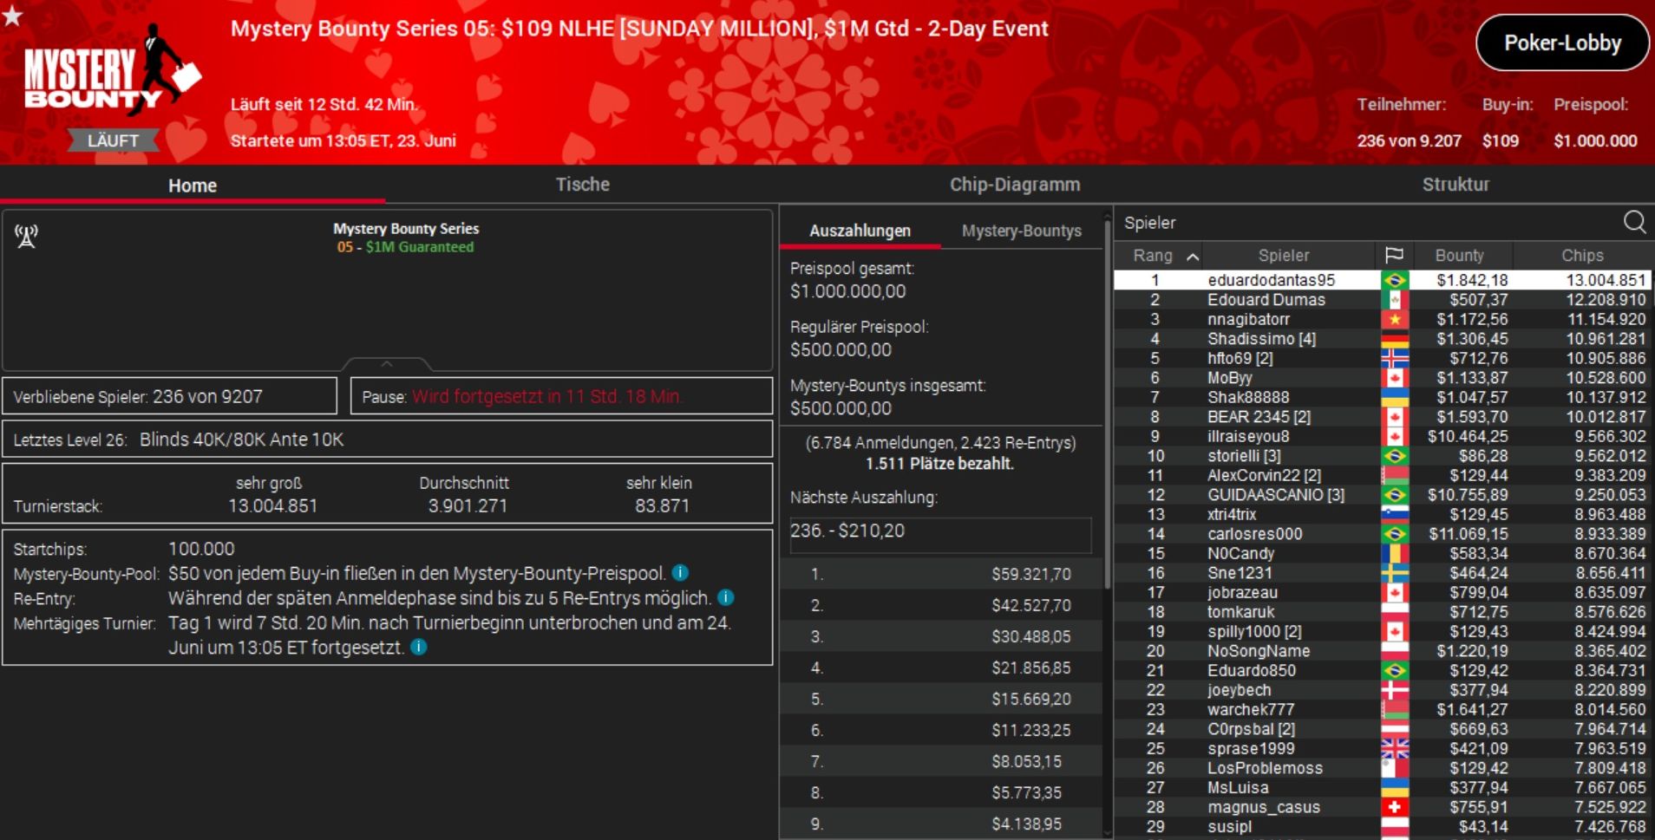The width and height of the screenshot is (1655, 840).
Task: Click 'Verbliebene Spieler: 236 von 9207' box
Action: click(x=170, y=396)
